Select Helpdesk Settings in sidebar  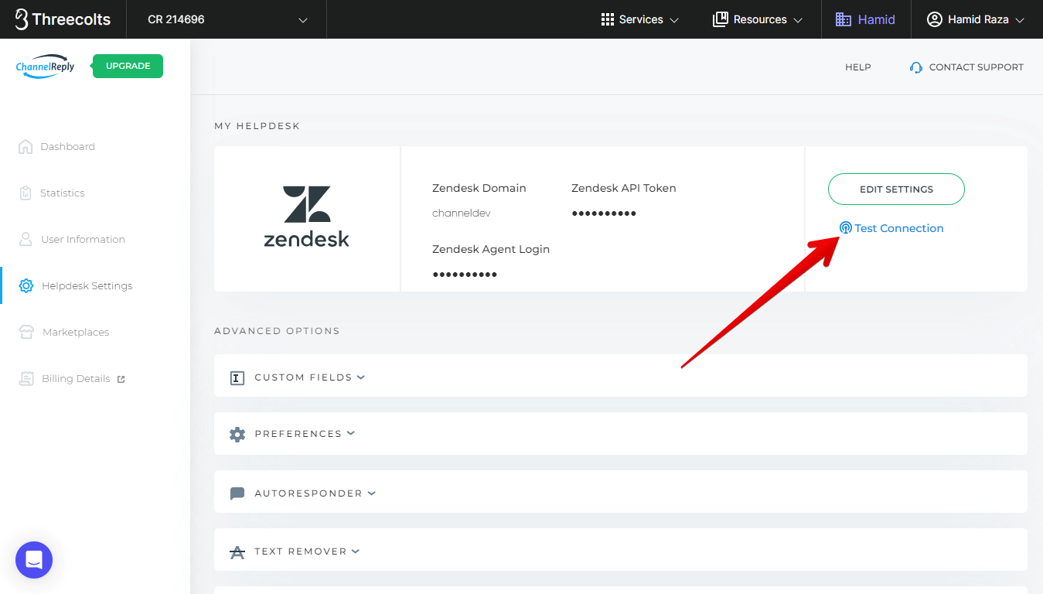pos(87,285)
